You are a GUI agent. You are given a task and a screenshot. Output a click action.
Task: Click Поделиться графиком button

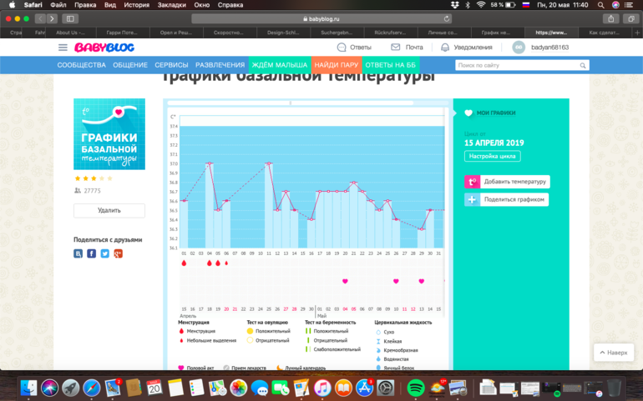click(507, 200)
